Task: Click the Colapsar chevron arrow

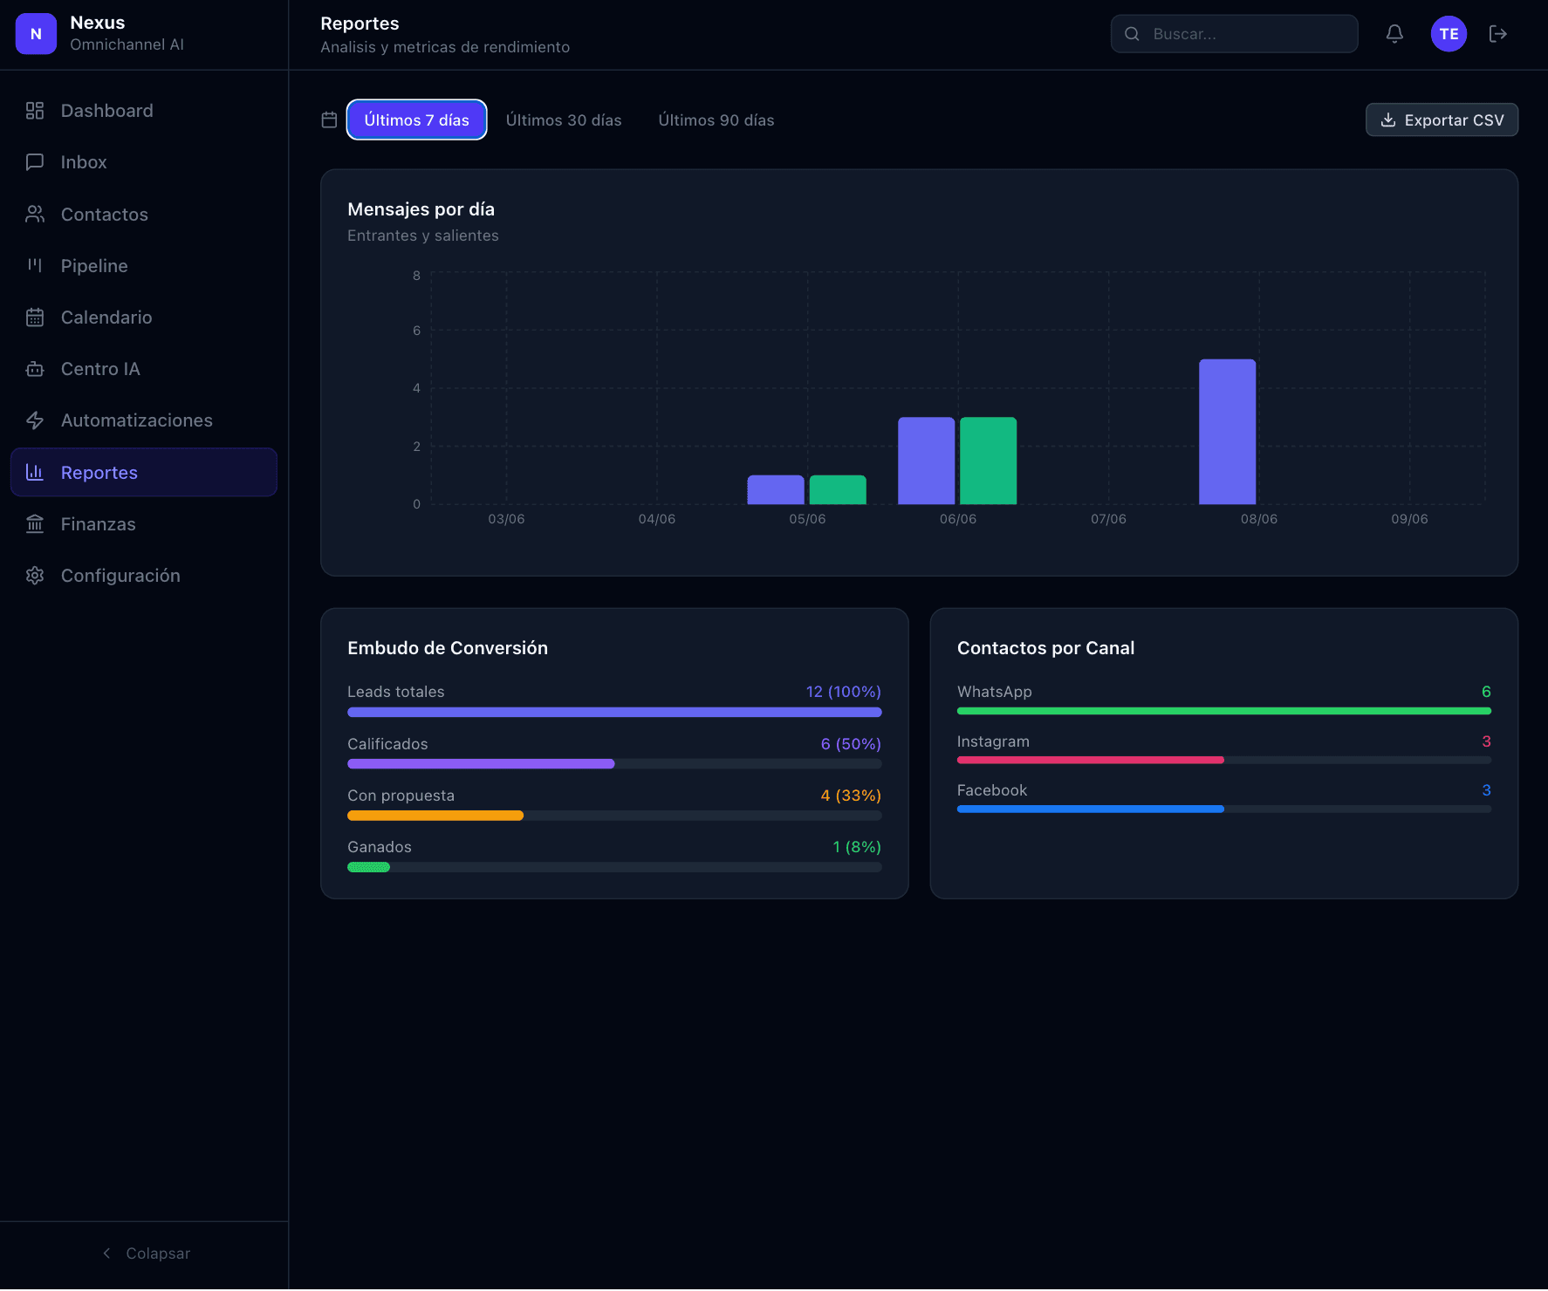Action: click(106, 1253)
